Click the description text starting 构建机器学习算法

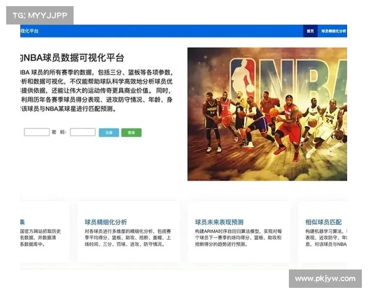pyautogui.click(x=326, y=238)
